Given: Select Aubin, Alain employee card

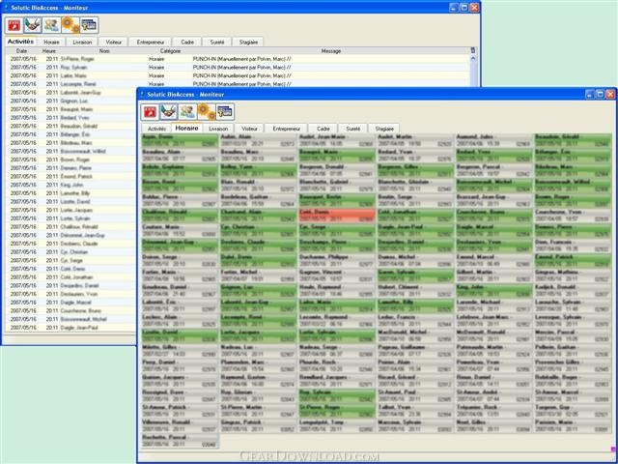Looking at the screenshot, I should coord(258,140).
